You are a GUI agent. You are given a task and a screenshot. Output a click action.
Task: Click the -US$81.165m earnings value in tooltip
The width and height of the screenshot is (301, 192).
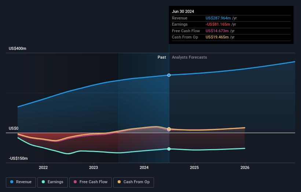click(x=218, y=24)
